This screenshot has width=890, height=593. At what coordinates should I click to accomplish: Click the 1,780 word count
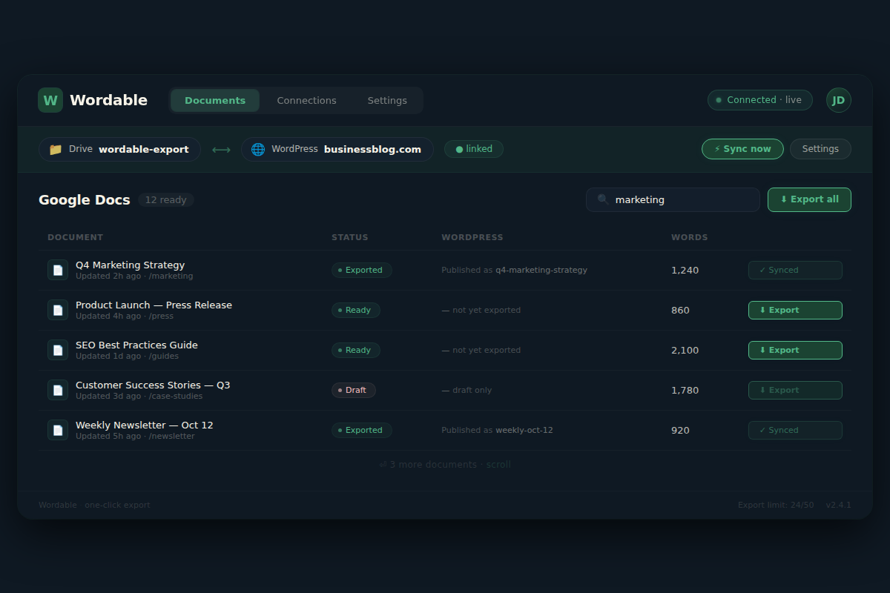(685, 390)
